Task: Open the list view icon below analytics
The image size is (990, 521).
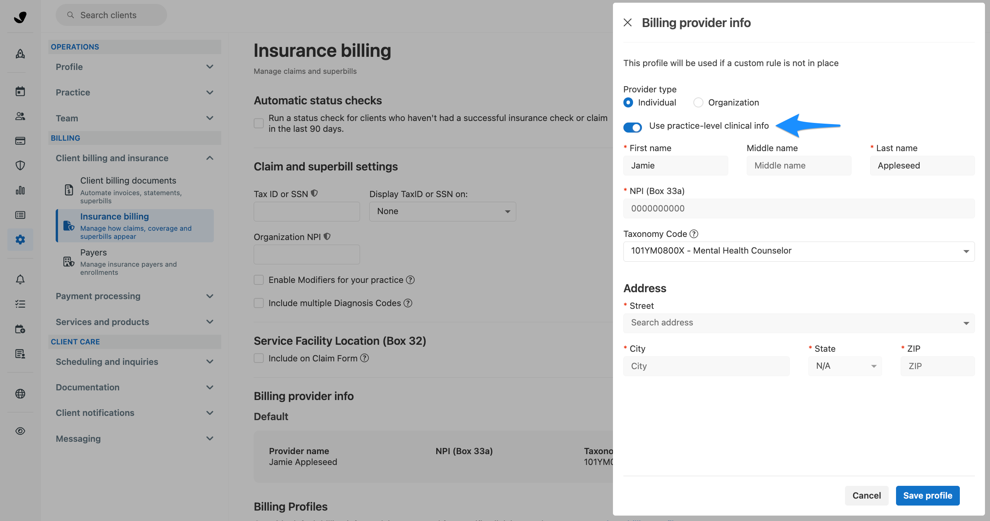Action: pyautogui.click(x=20, y=215)
